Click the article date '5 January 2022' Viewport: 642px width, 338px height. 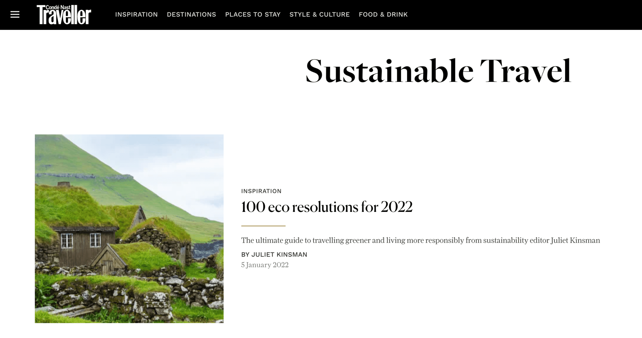coord(265,265)
